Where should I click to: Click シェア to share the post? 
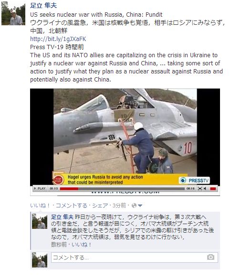coord(100,206)
